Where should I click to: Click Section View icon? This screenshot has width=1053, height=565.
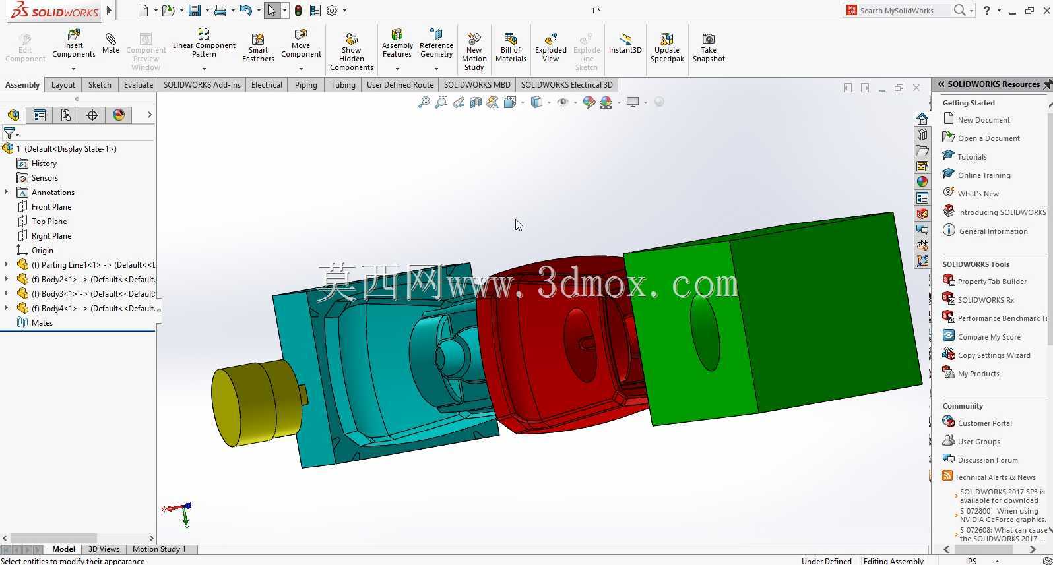(x=476, y=102)
